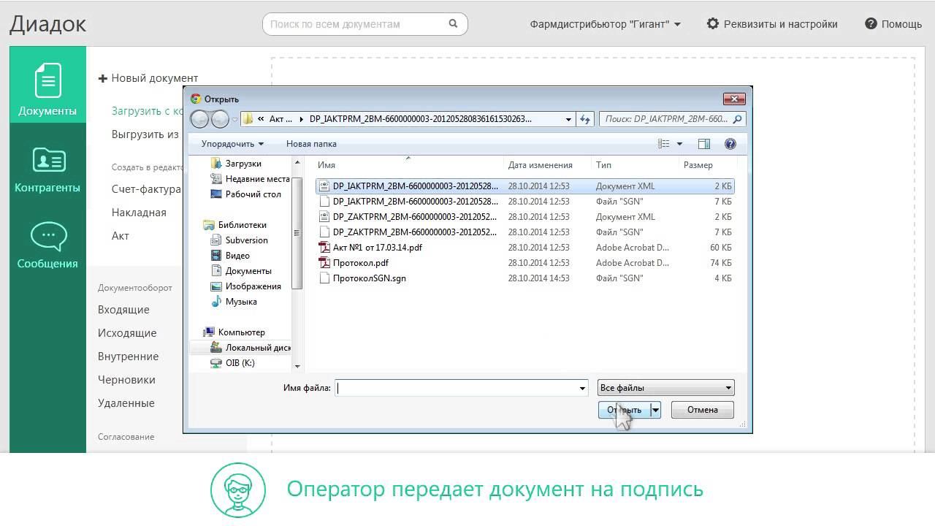Click the Имя файла text field
This screenshot has width=935, height=526.
[456, 388]
